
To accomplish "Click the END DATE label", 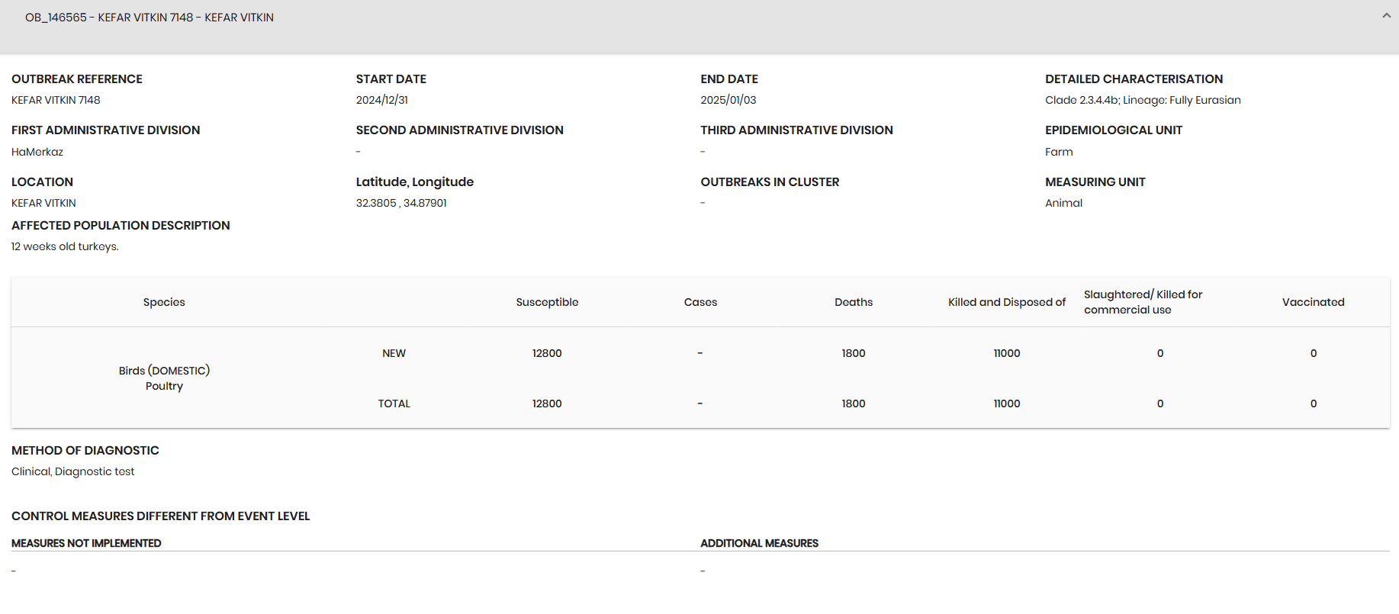I will tap(729, 79).
